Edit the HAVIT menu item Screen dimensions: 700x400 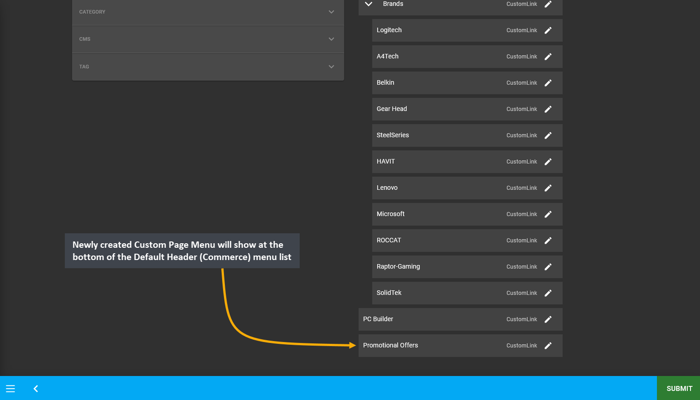(548, 162)
